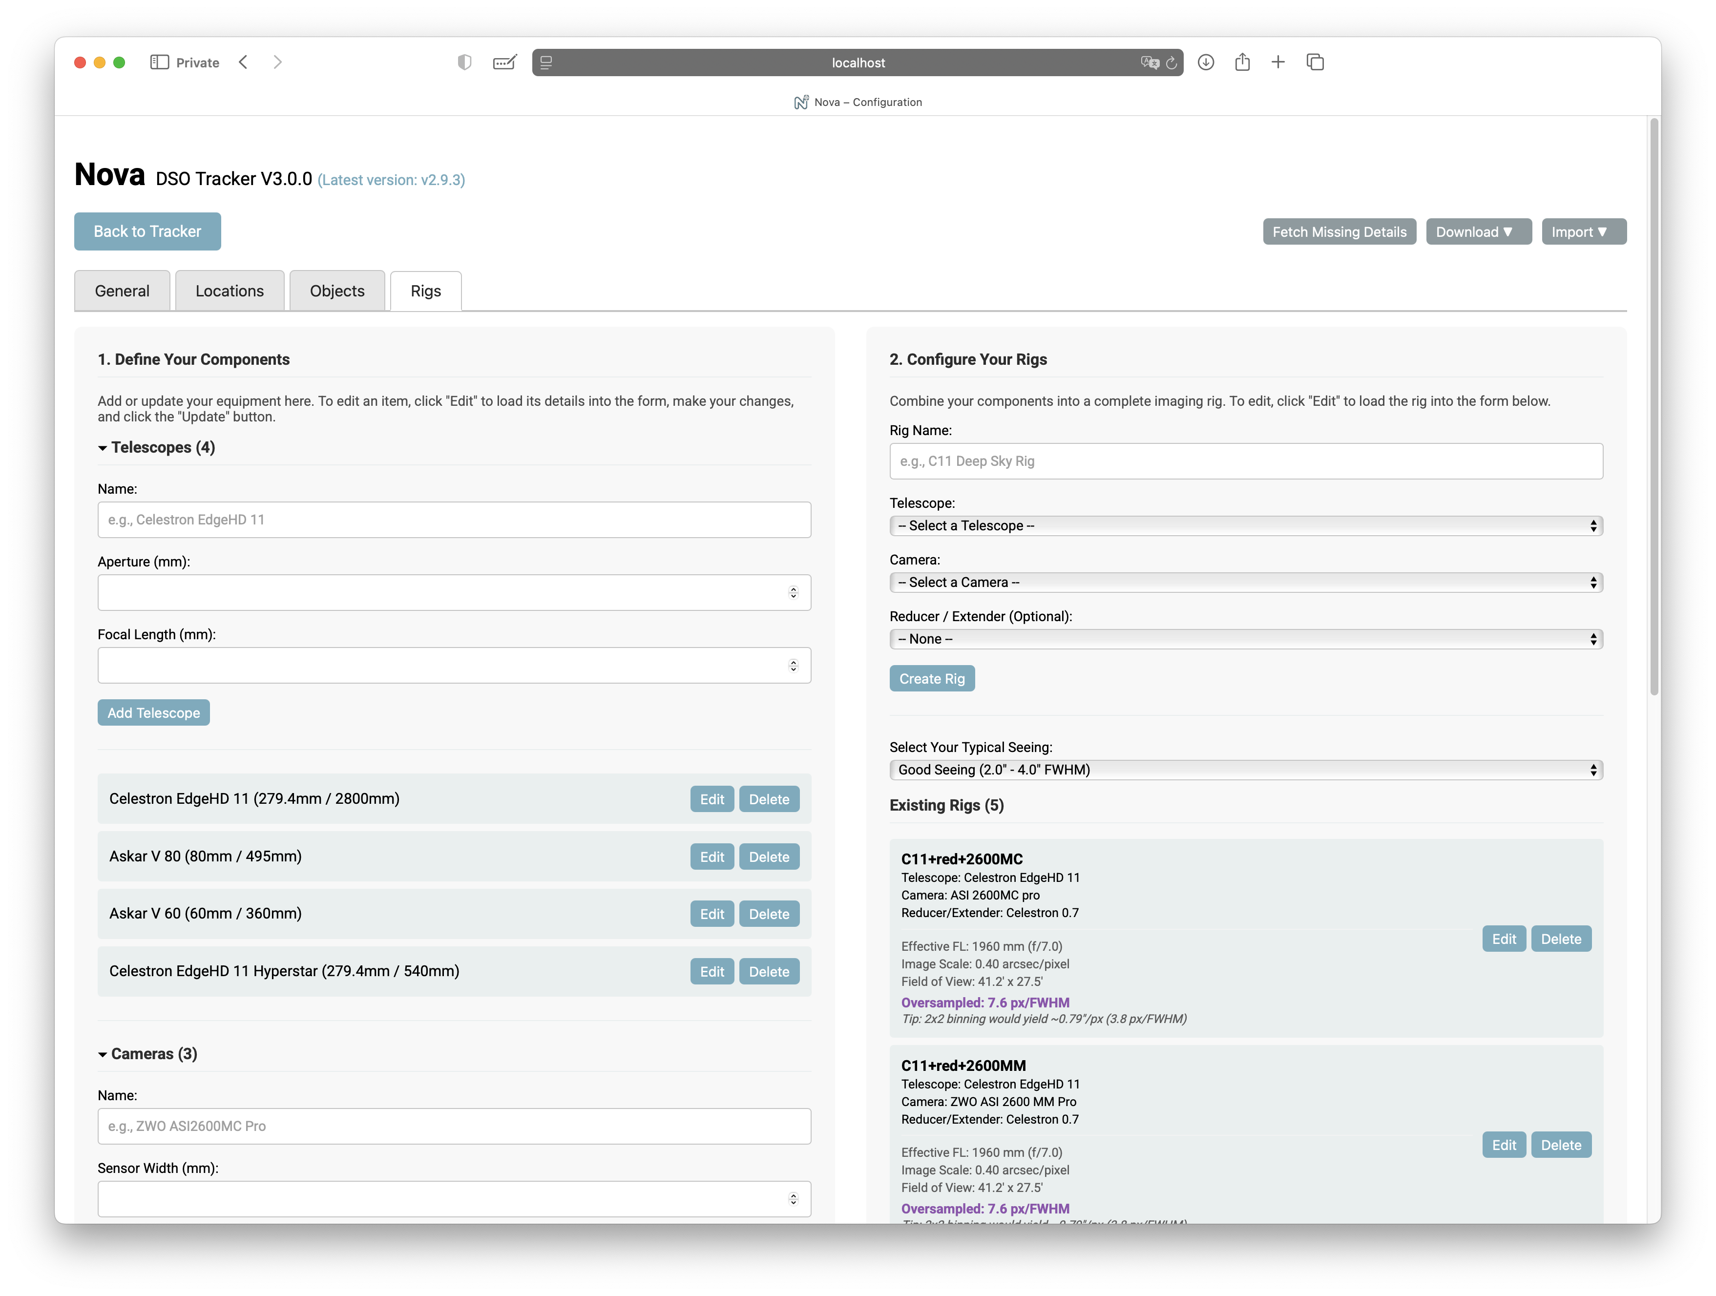This screenshot has width=1716, height=1296.
Task: Open a new tab with the plus icon
Action: [1277, 62]
